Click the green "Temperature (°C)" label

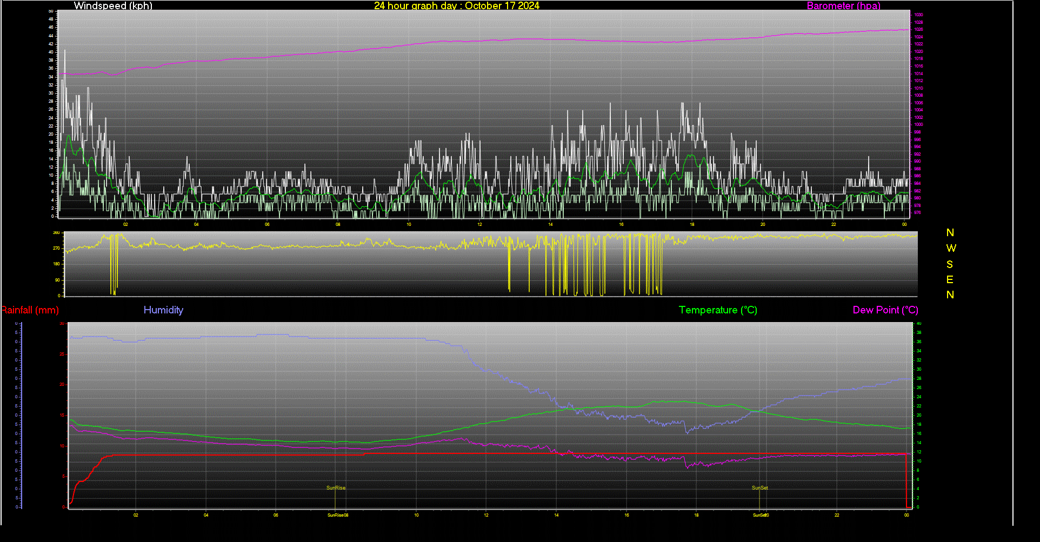pos(718,310)
